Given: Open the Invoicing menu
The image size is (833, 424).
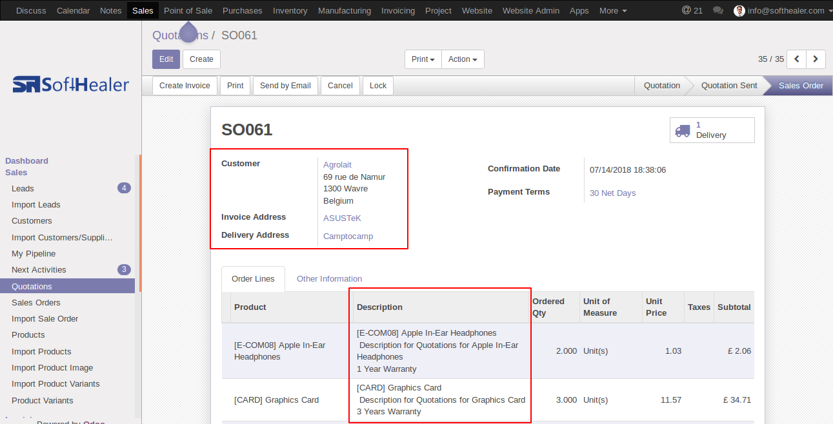Looking at the screenshot, I should [398, 10].
